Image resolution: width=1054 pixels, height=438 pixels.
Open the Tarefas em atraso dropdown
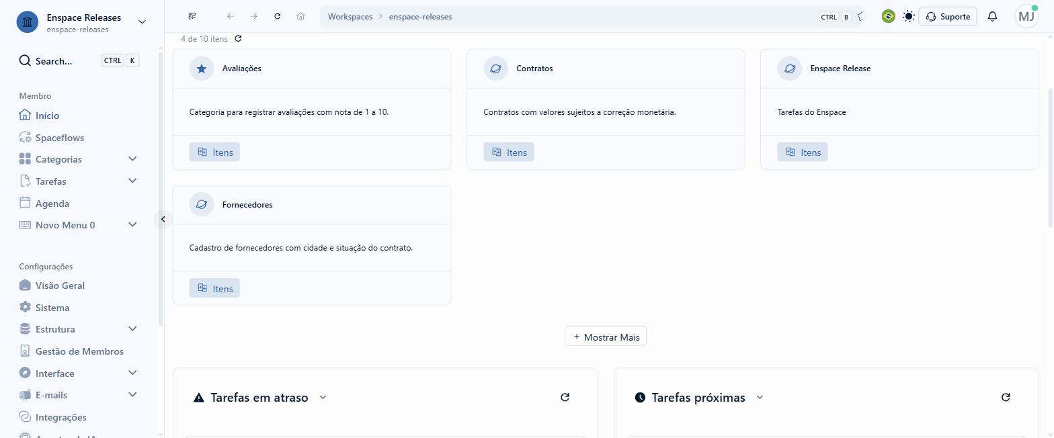pyautogui.click(x=323, y=397)
